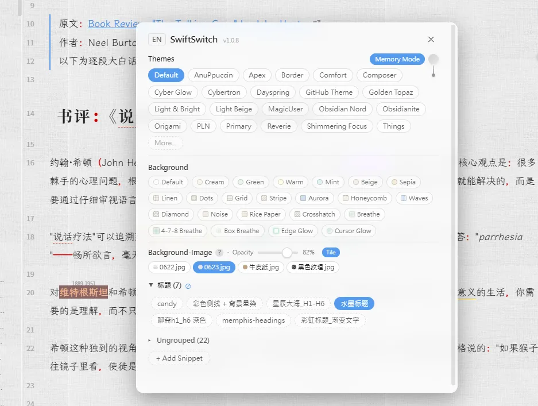Apply the Sepia background
The image size is (538, 406).
point(404,182)
